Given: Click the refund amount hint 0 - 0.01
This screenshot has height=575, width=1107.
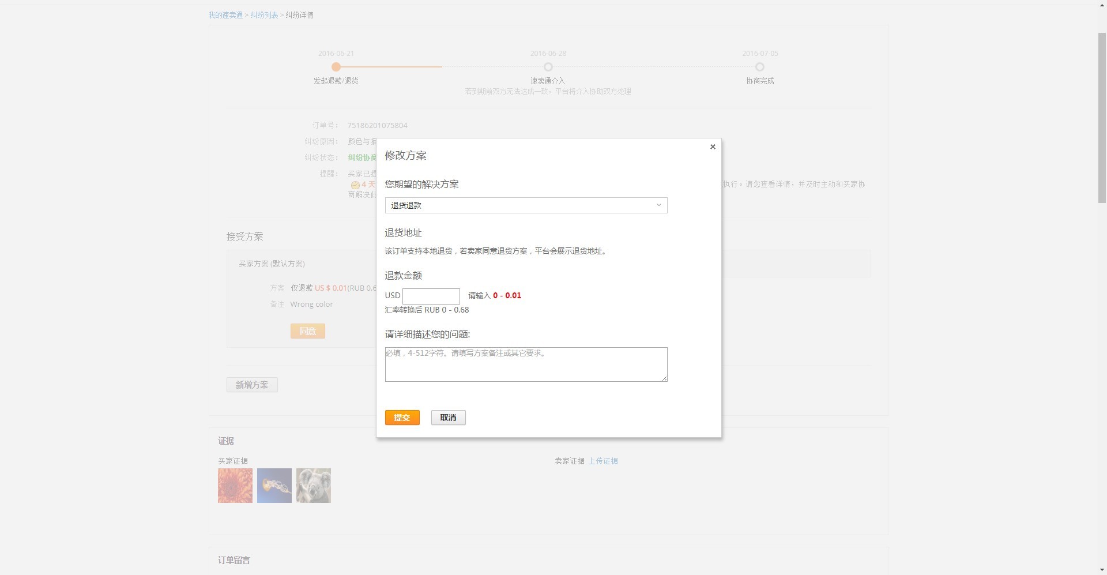Looking at the screenshot, I should click(x=507, y=295).
